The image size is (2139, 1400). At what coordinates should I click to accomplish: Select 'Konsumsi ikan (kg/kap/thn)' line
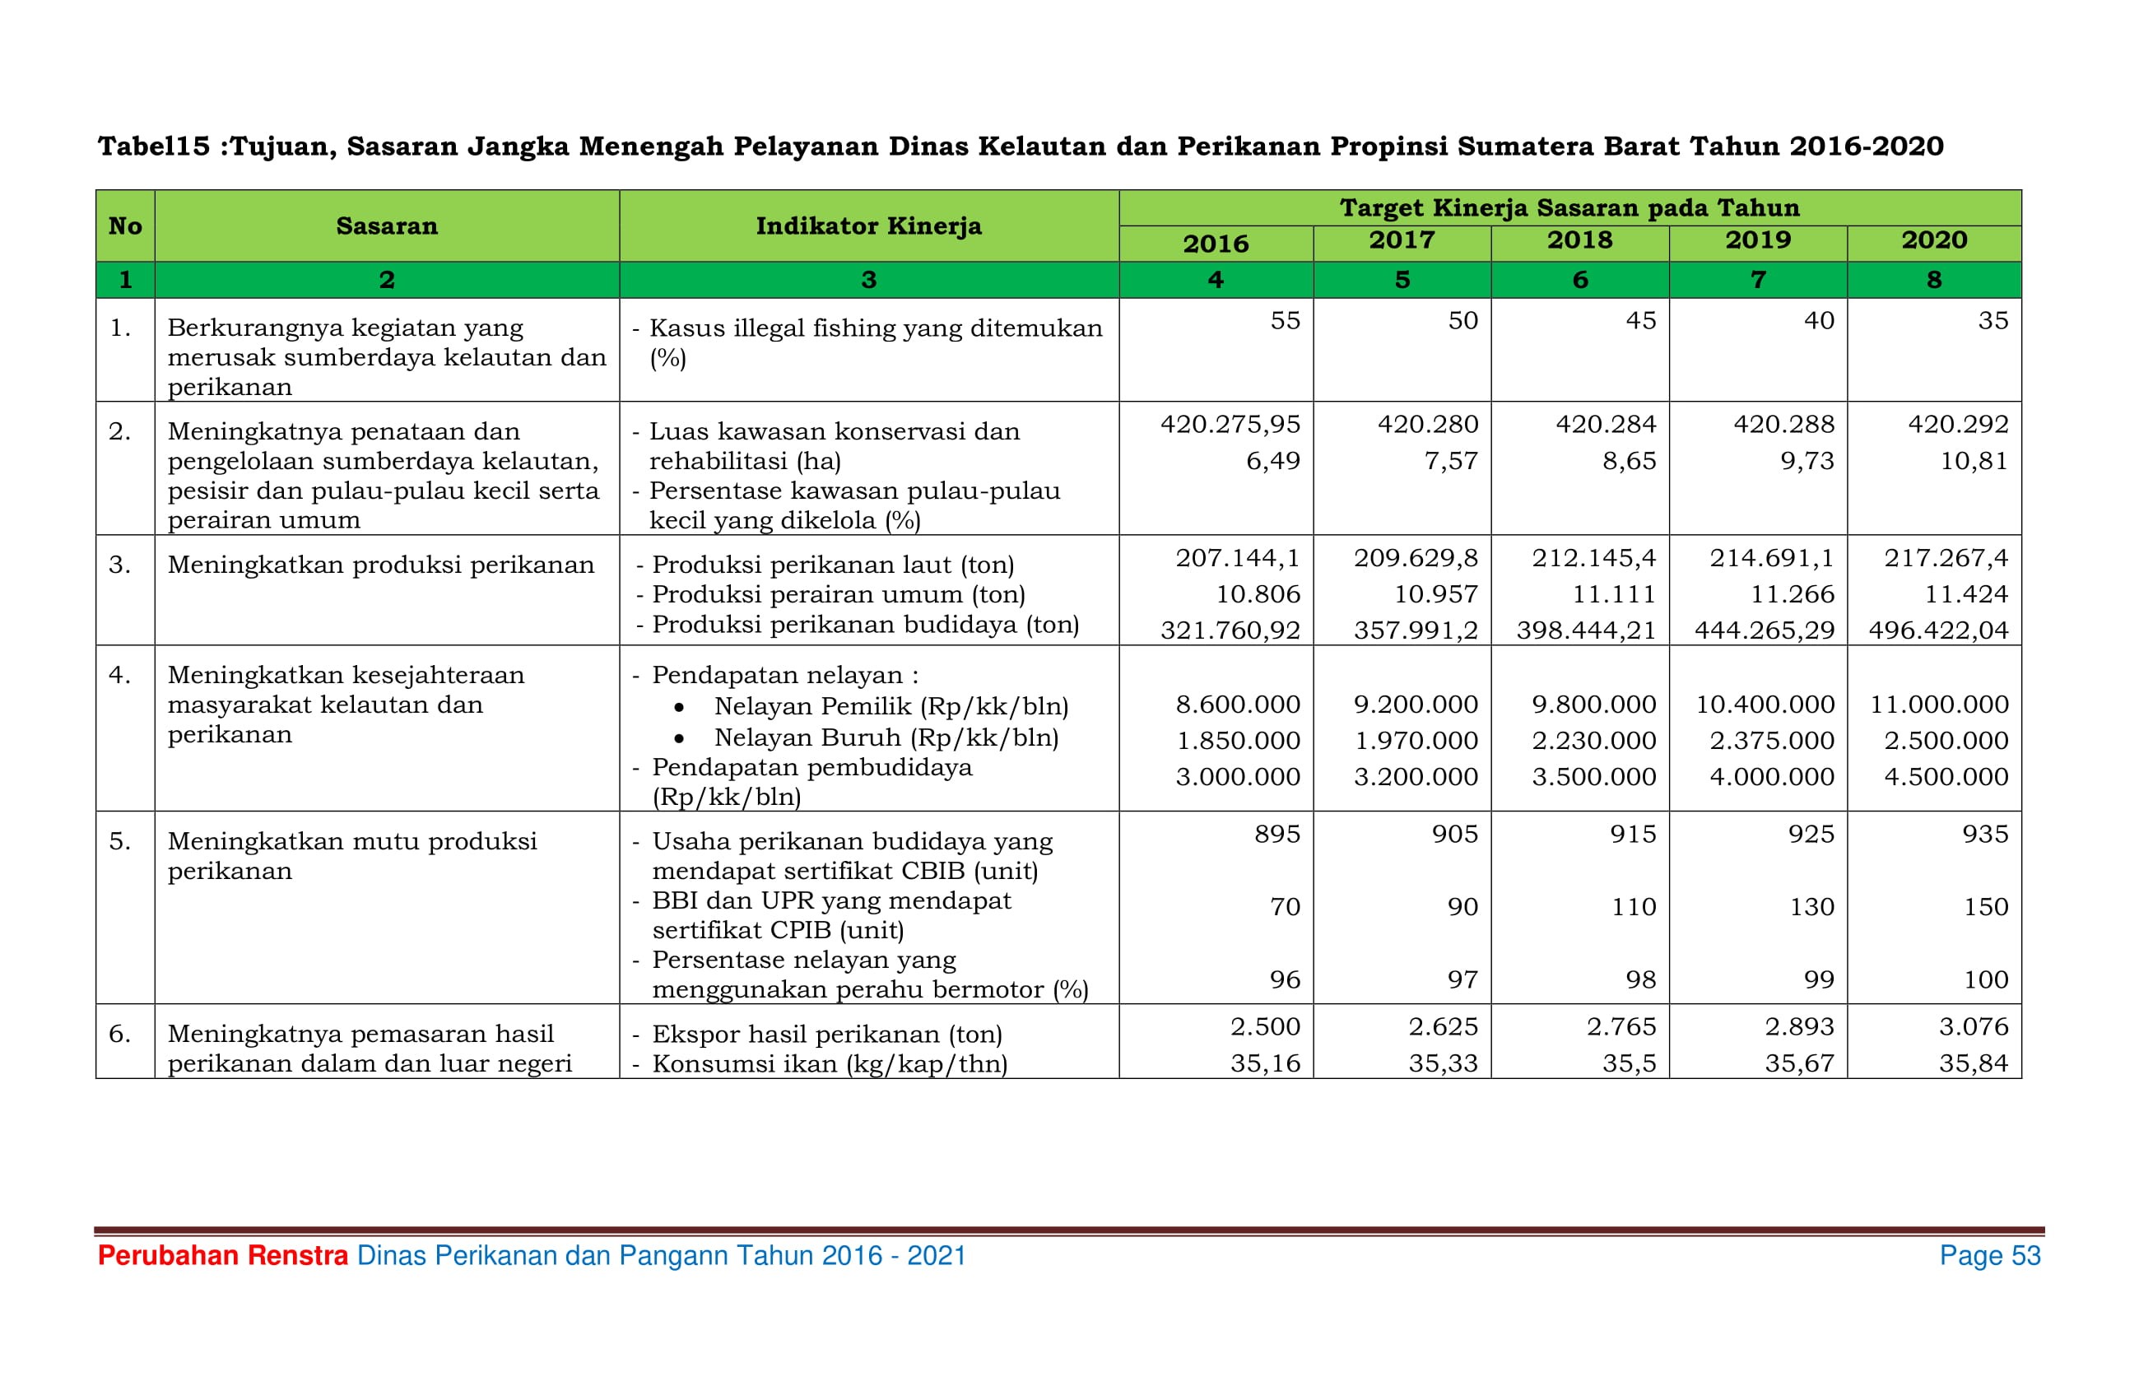tap(820, 1064)
